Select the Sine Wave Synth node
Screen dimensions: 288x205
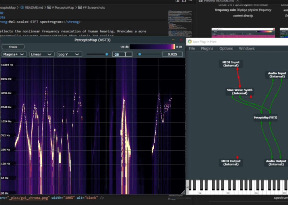pyautogui.click(x=240, y=91)
